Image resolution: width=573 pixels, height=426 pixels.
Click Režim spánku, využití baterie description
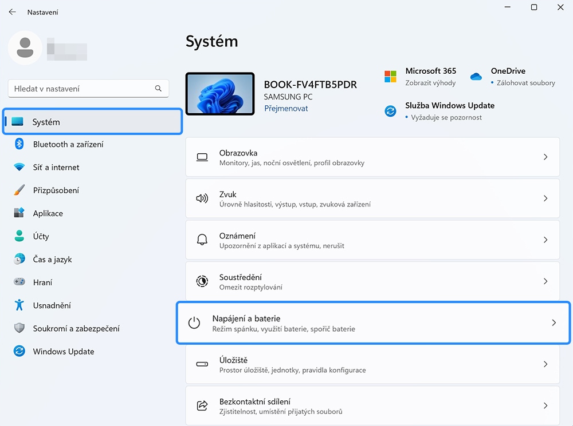(284, 329)
